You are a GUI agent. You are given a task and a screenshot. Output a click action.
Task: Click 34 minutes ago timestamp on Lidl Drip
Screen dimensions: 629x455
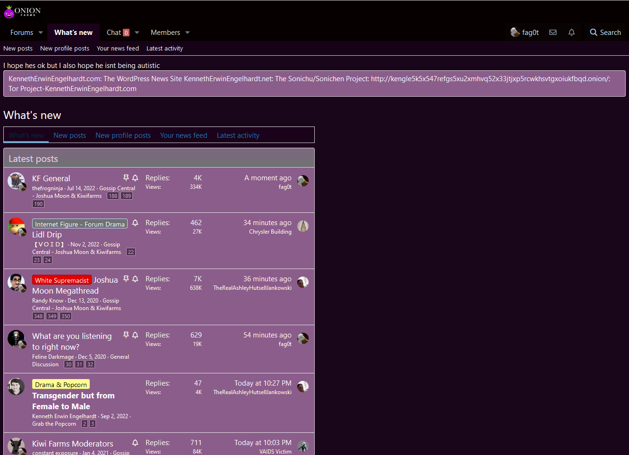pos(267,223)
